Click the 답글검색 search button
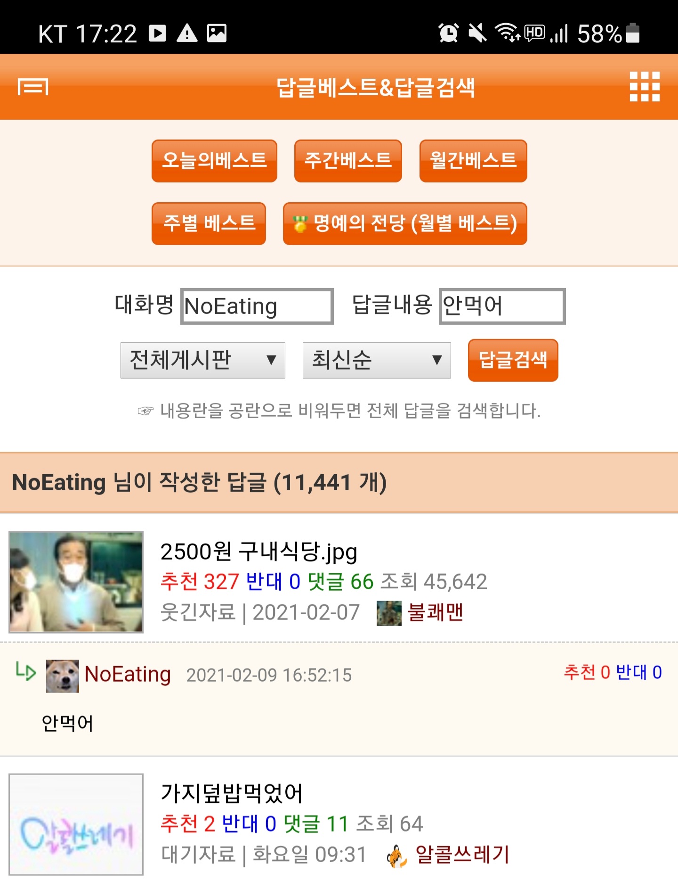This screenshot has height=882, width=678. (x=513, y=360)
